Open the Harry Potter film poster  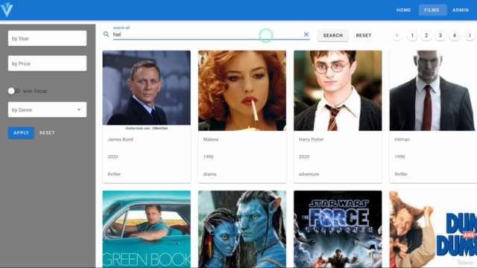338,91
